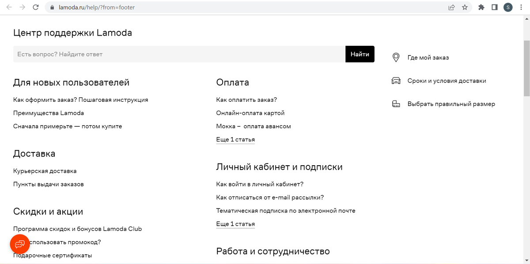
Task: Click the Оплата section heading
Action: pyautogui.click(x=233, y=82)
